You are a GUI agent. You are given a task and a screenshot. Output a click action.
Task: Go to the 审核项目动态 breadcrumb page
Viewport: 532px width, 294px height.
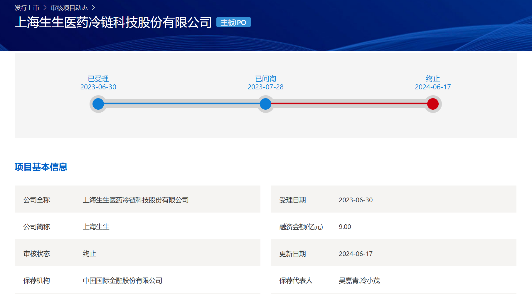pyautogui.click(x=69, y=8)
